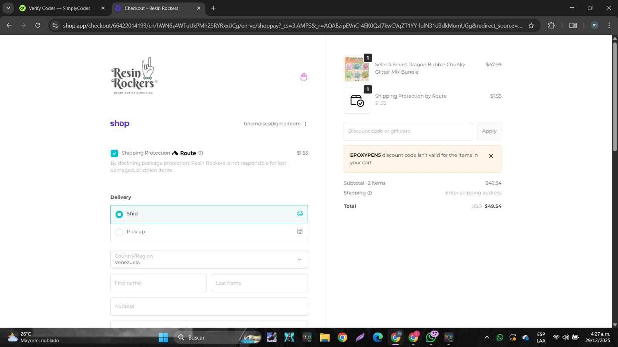Close the Verify Codes SimplyCodes tab
Viewport: 618px width, 347px height.
(103, 8)
